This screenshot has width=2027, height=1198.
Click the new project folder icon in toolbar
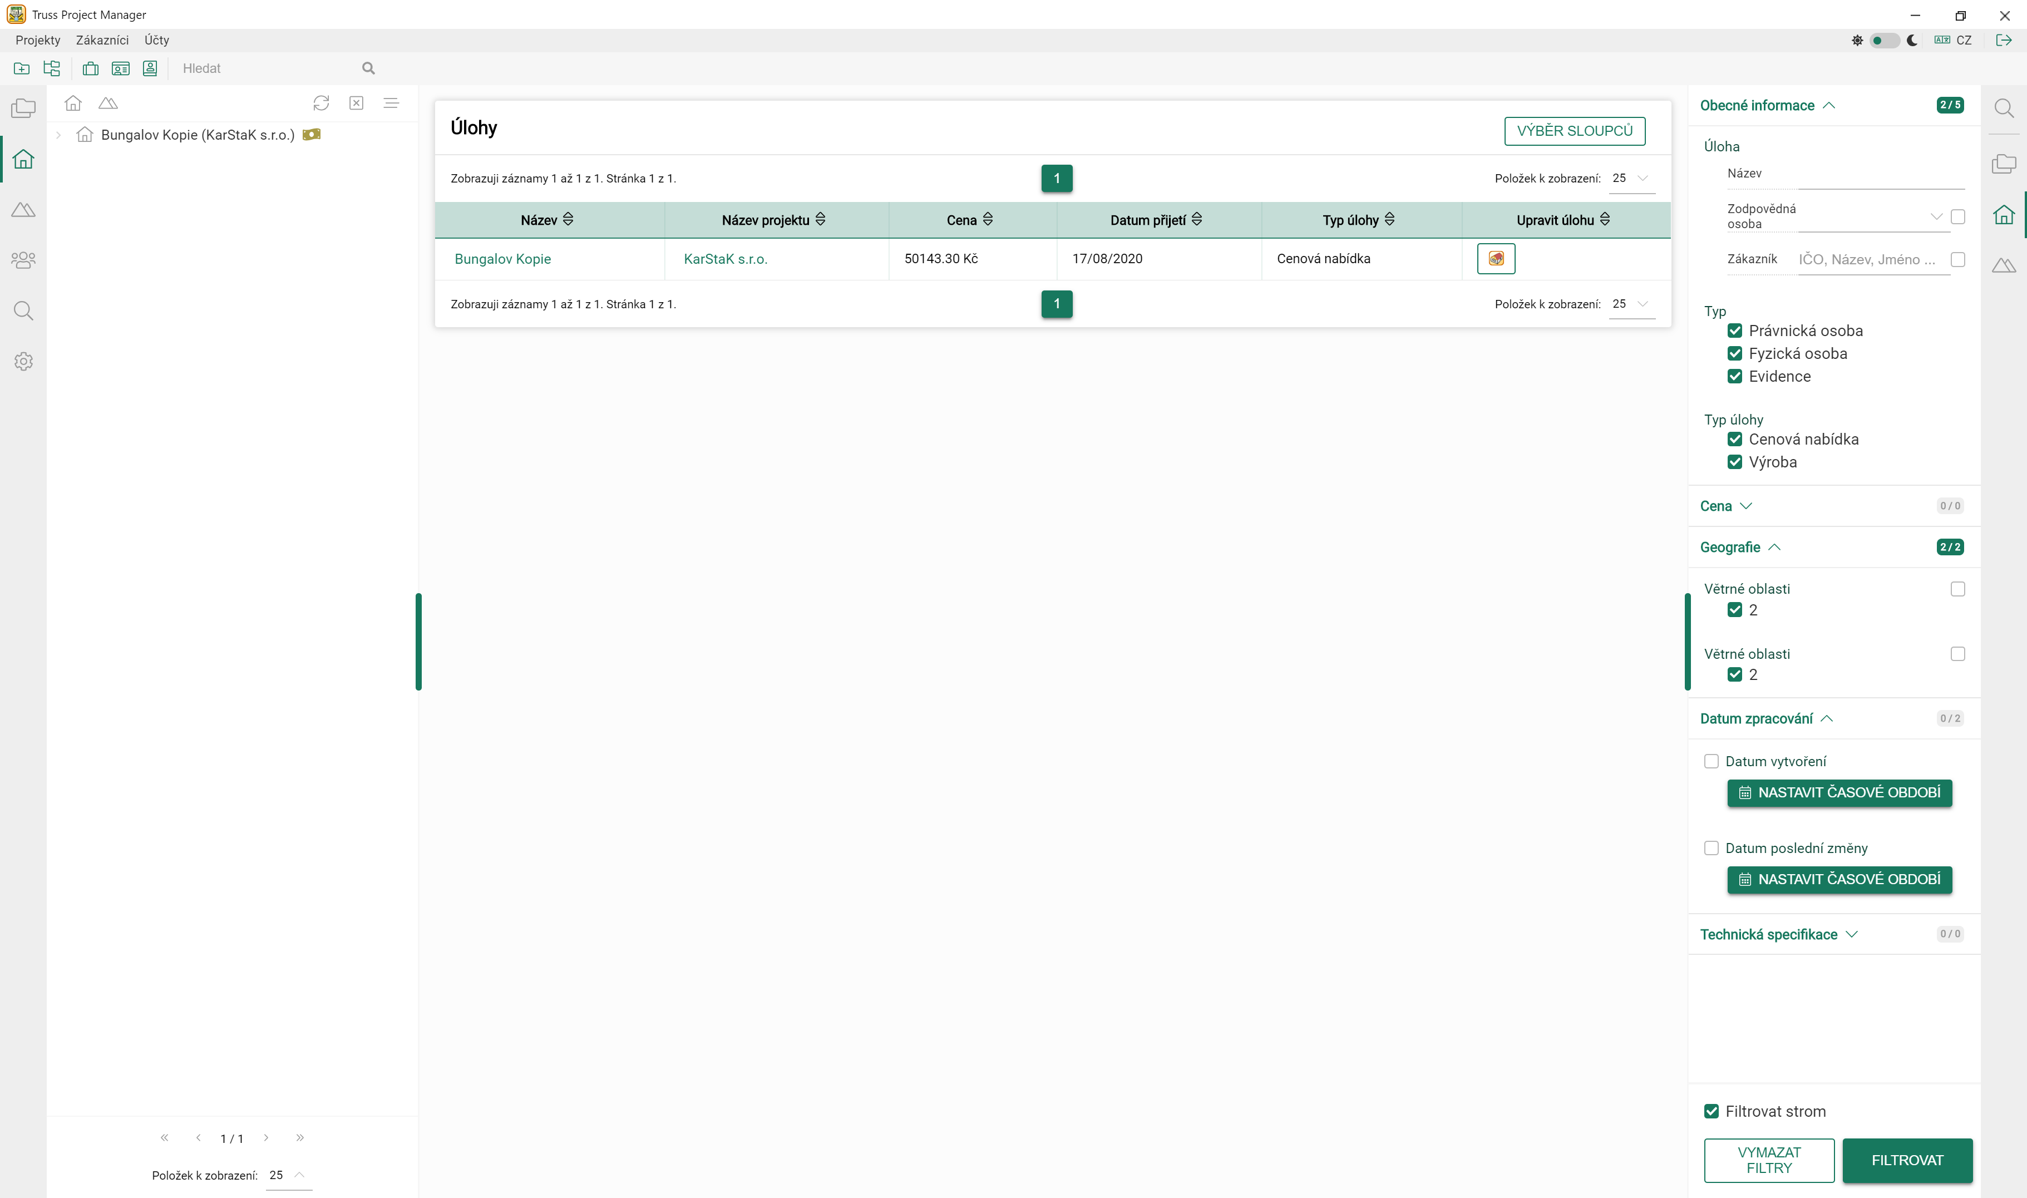click(x=22, y=68)
